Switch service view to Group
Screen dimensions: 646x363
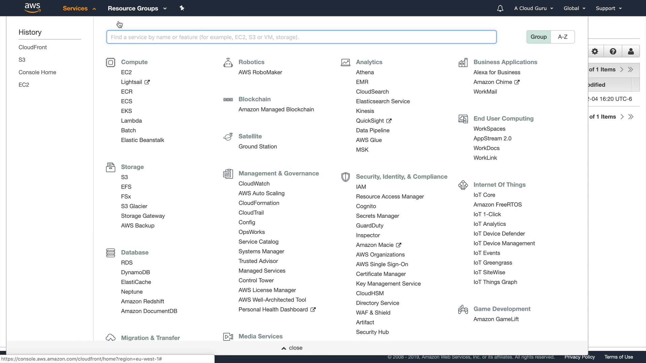pos(538,37)
